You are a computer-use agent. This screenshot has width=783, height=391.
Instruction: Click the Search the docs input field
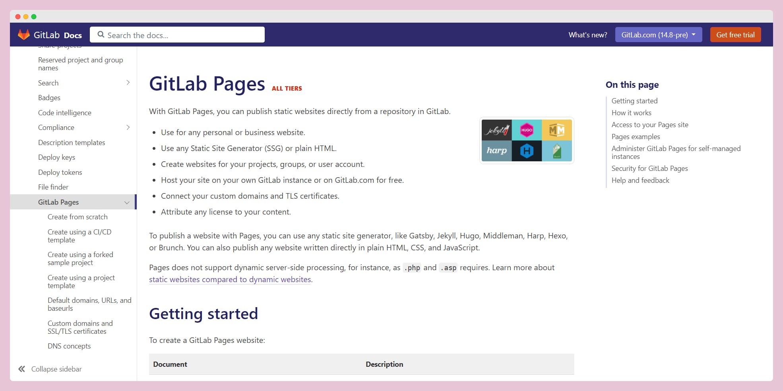pyautogui.click(x=177, y=35)
